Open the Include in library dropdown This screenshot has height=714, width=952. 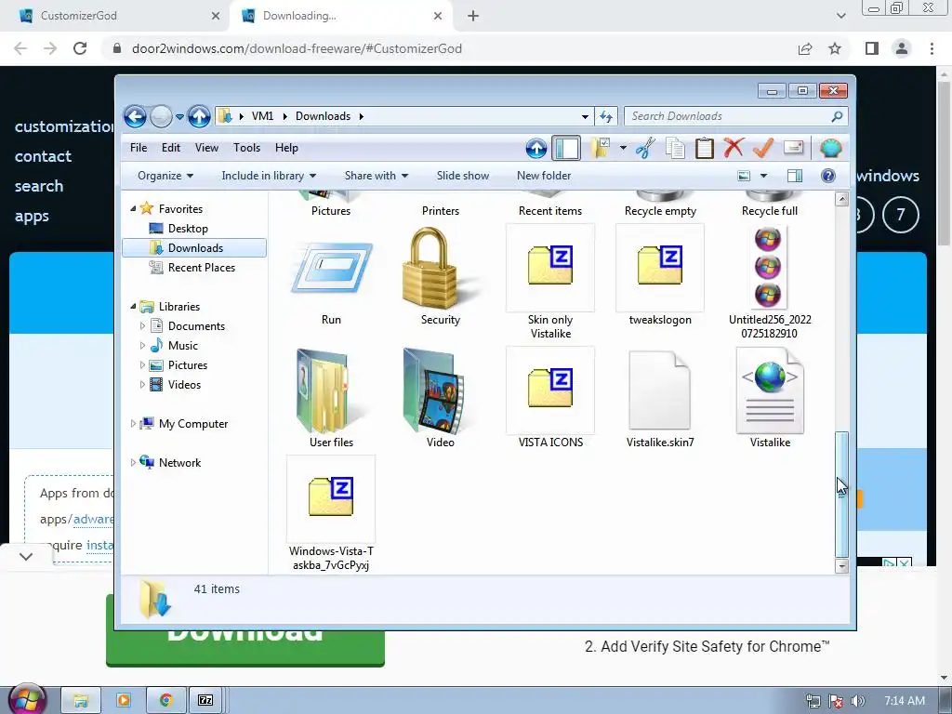(269, 176)
